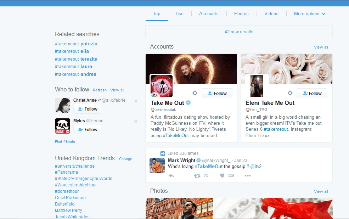Search #takemeout terezita

coord(76,59)
